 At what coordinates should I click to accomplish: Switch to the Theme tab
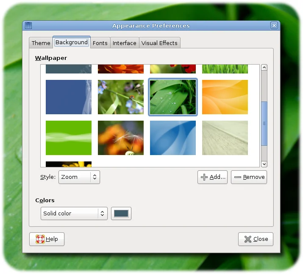pos(41,43)
